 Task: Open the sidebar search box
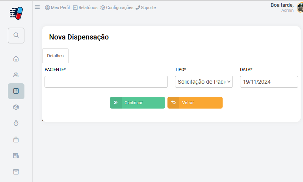16,36
